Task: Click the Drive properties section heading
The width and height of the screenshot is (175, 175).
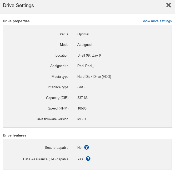Action: point(16,21)
